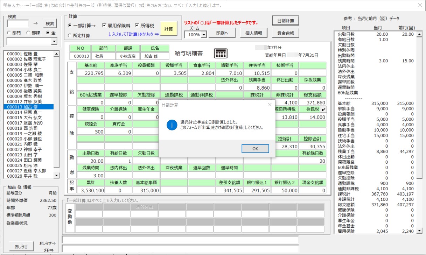Uncheck the 所得税 checkbox
Image resolution: width=426 pixels, height=255 pixels.
coord(137,26)
